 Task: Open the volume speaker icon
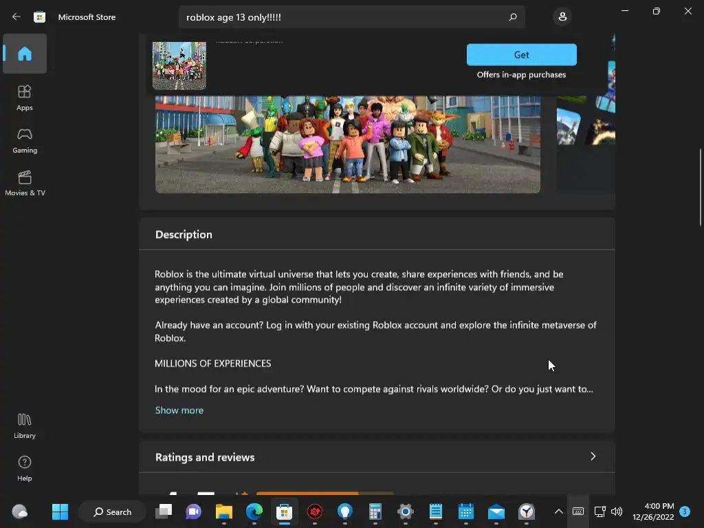tap(617, 511)
